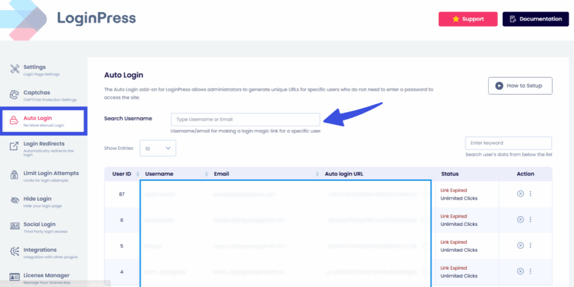
Task: Open the three-dot menu for user 5
Action: tap(530, 246)
